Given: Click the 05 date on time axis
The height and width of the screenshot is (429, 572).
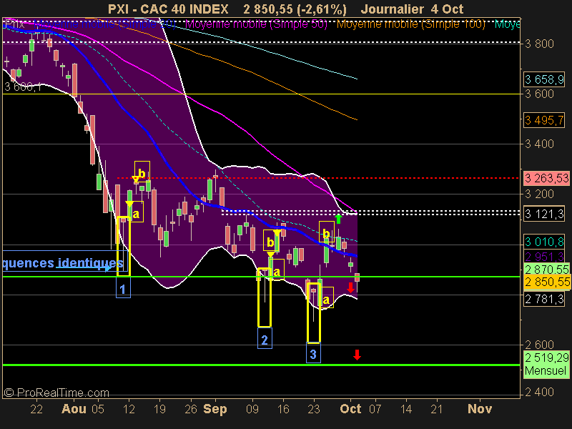Looking at the screenshot, I should click(x=98, y=409).
